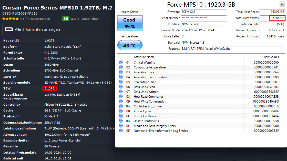Click the Letztes Preisupdate date 14.03.2024

(x=58, y=153)
